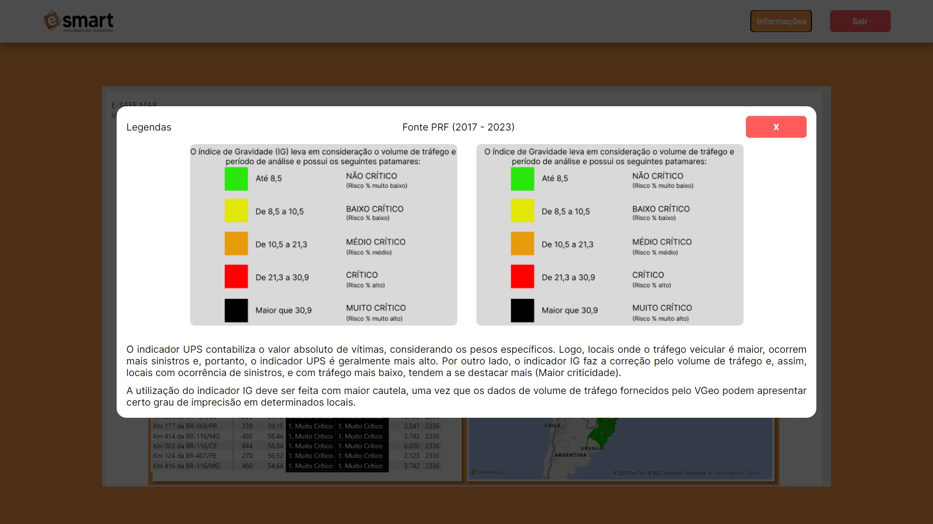
Task: Open the Informações button in header
Action: pyautogui.click(x=781, y=21)
